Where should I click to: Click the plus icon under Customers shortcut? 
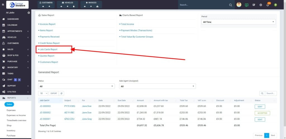(49, 6)
